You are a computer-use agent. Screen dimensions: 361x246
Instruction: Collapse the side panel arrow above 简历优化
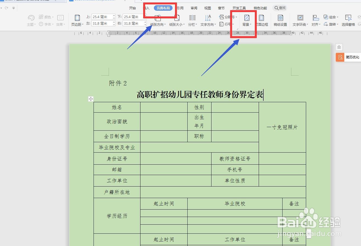tap(339, 47)
